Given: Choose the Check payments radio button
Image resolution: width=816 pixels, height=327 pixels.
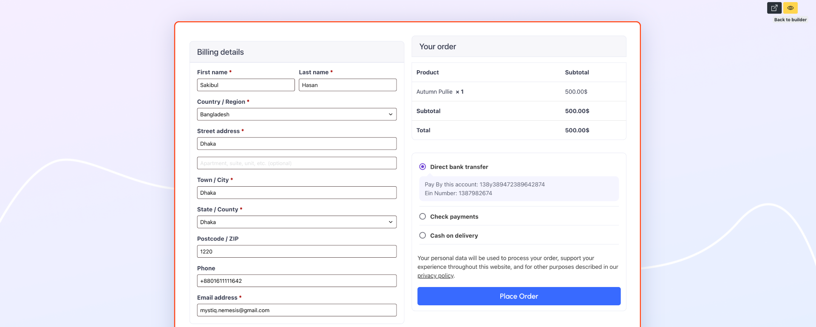Looking at the screenshot, I should 422,216.
